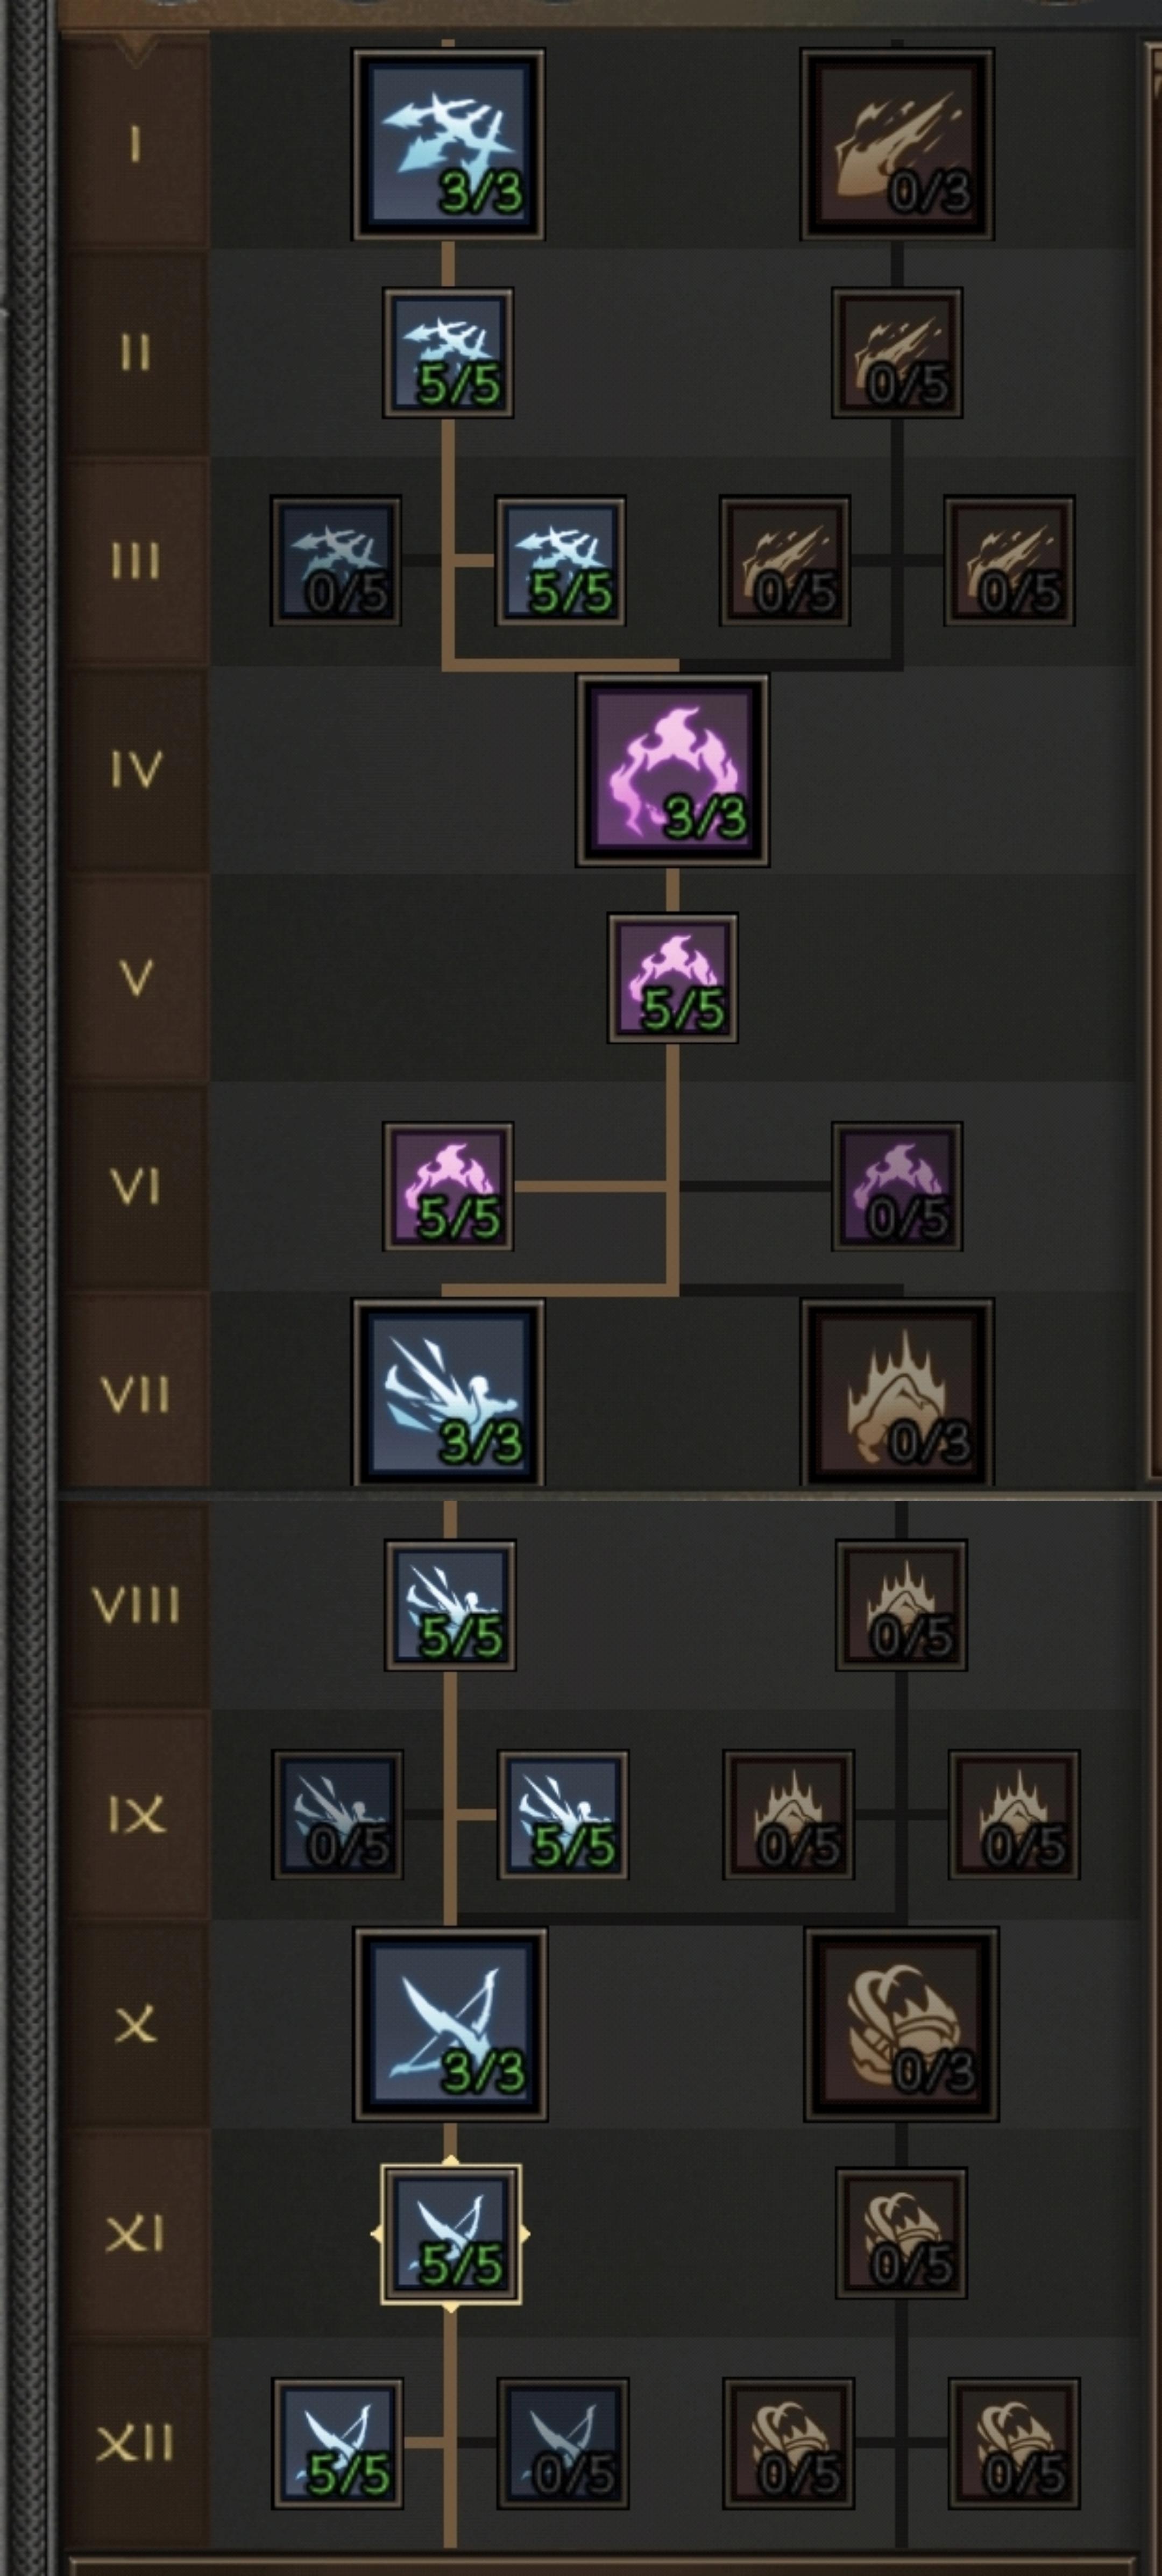The width and height of the screenshot is (1162, 2576).
Task: Click the tier VI right dimmed flame 0/5
Action: pyautogui.click(x=897, y=1186)
